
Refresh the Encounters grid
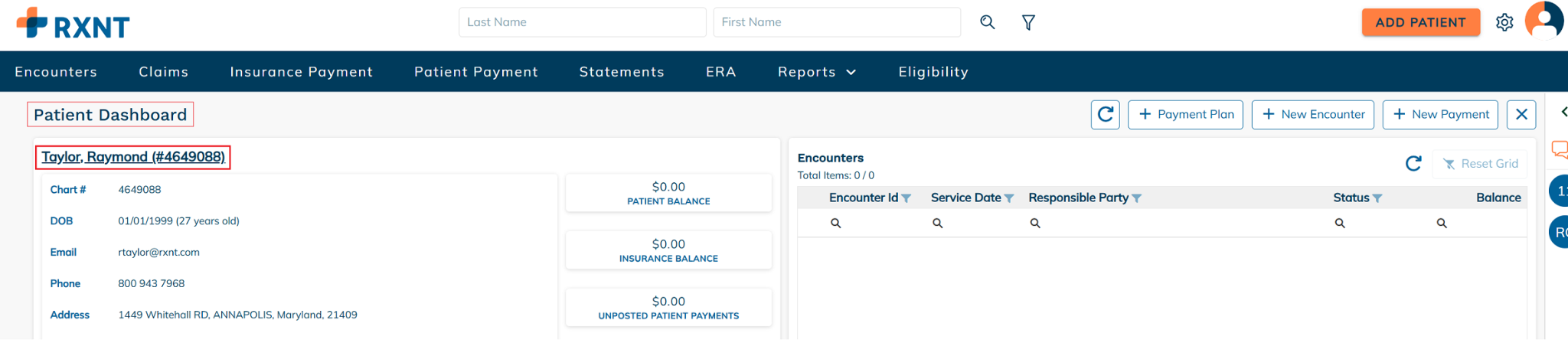click(1413, 163)
